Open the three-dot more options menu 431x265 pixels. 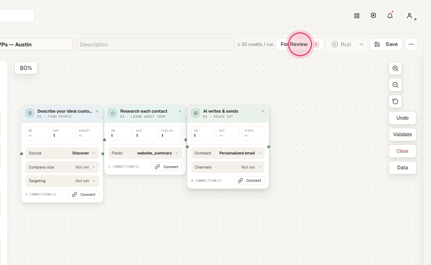tap(411, 44)
